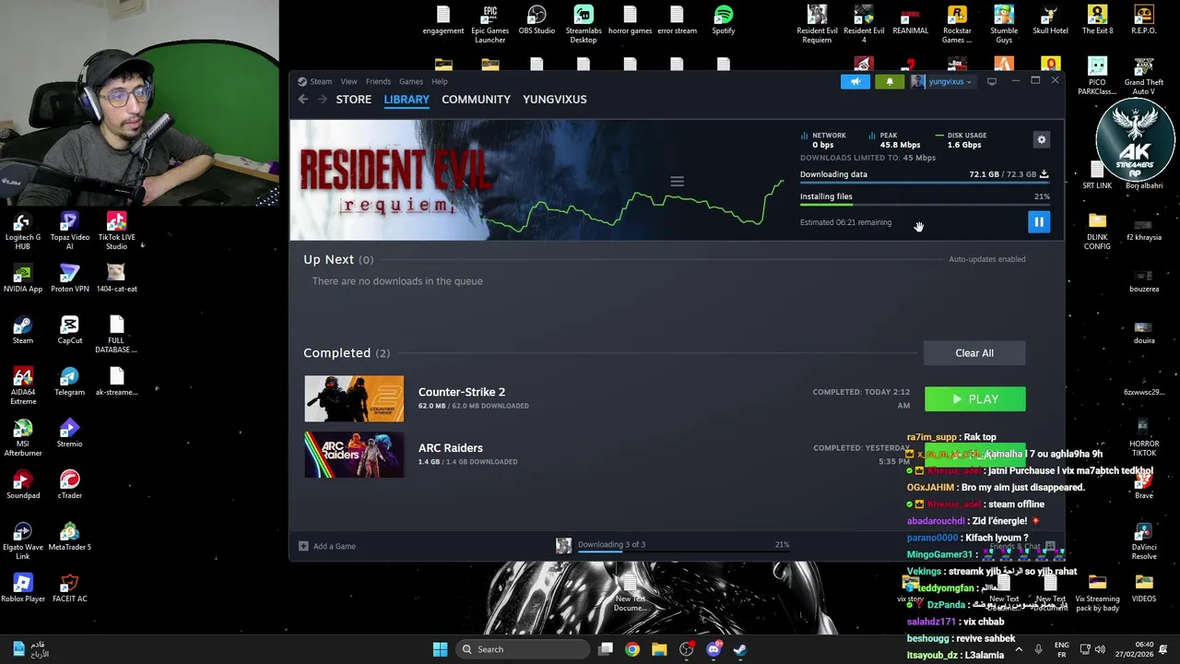This screenshot has height=664, width=1180.
Task: Click the Installing files progress bar
Action: point(925,205)
